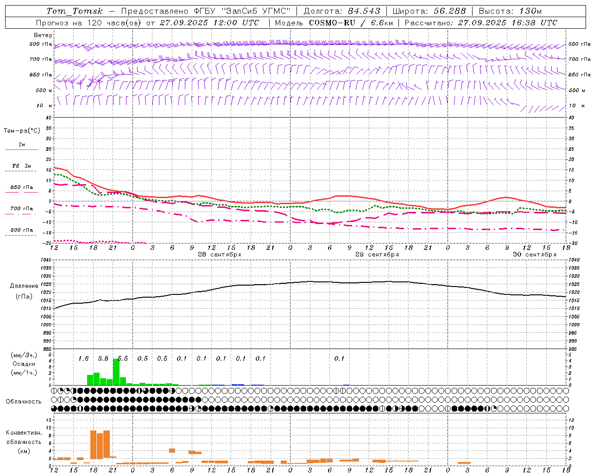
Task: Click the 28 сентября date label
Action: [x=219, y=255]
